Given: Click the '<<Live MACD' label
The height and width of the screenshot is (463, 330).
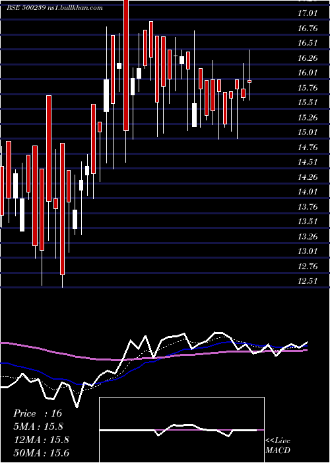Looking at the screenshot, I should click(278, 446).
